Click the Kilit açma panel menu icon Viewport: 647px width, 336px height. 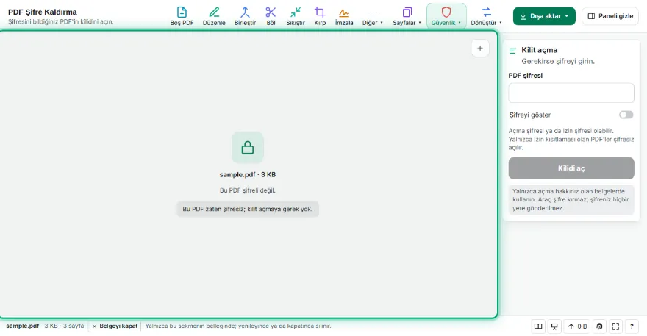pos(513,51)
